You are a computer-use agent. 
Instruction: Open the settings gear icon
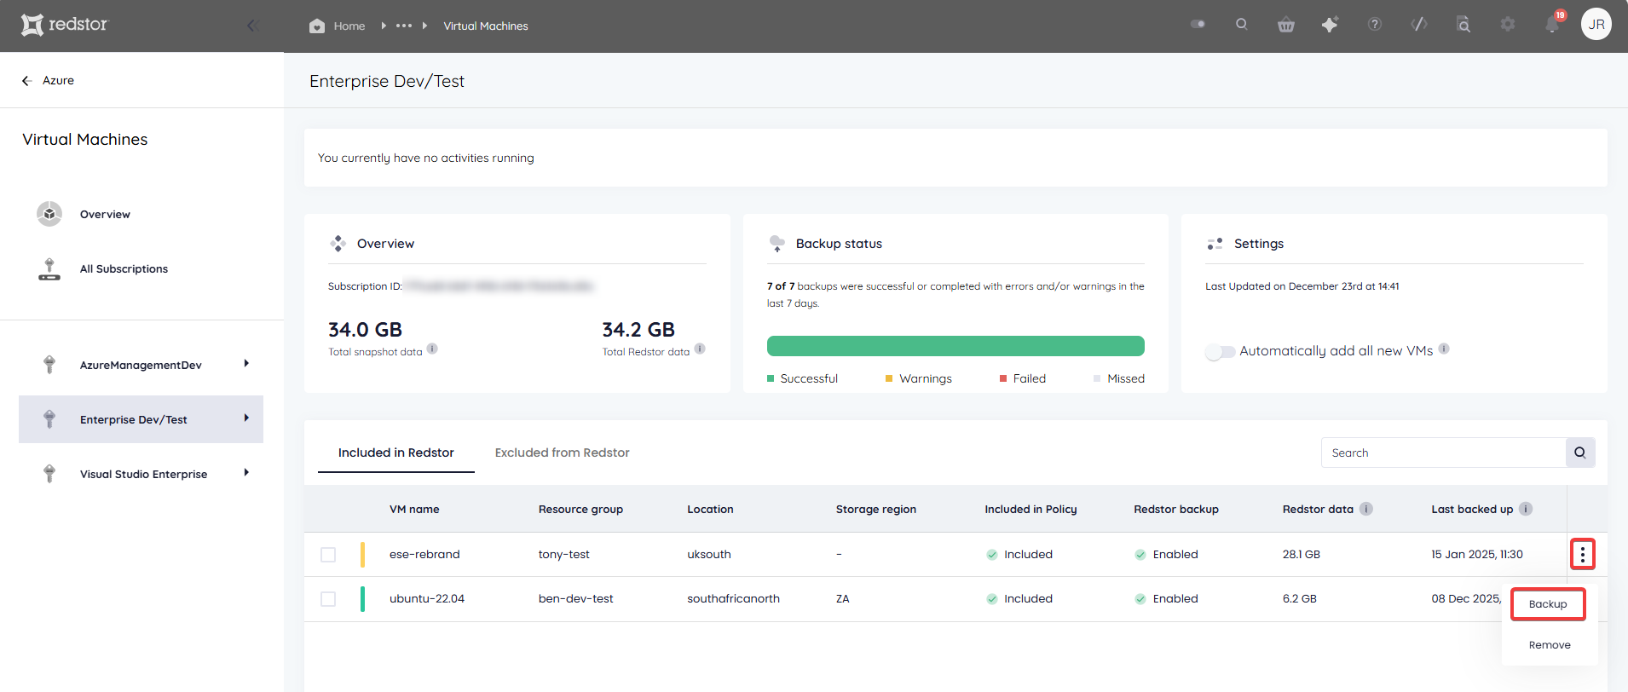1508,25
